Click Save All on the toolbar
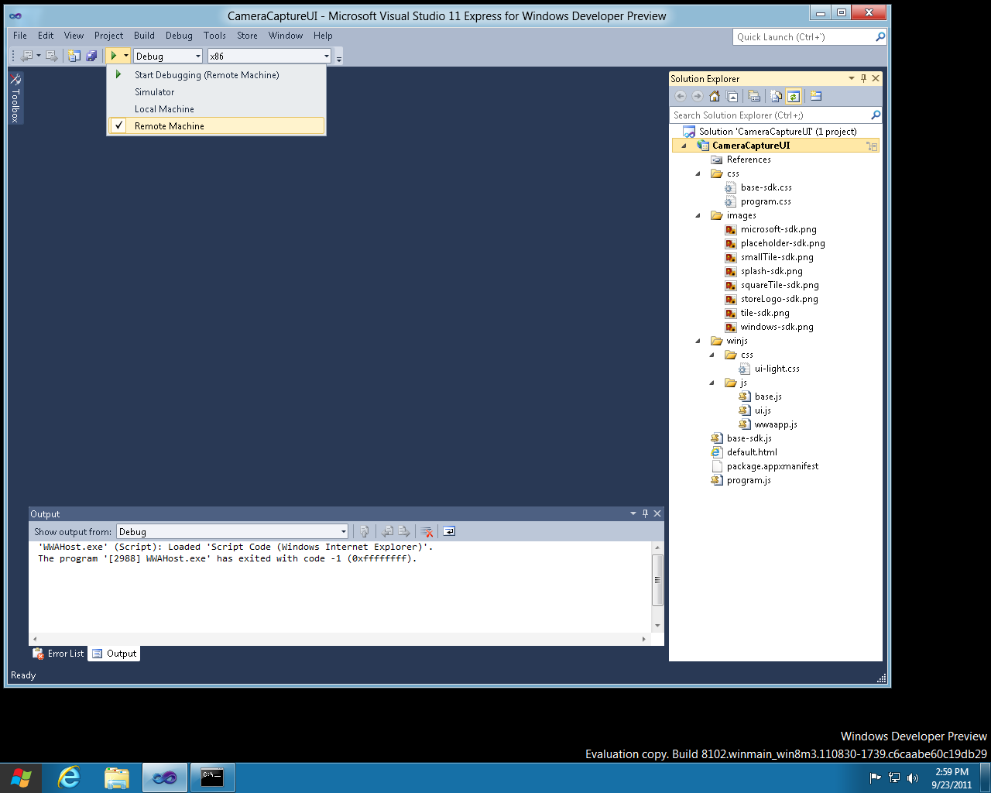The width and height of the screenshot is (991, 793). point(92,55)
